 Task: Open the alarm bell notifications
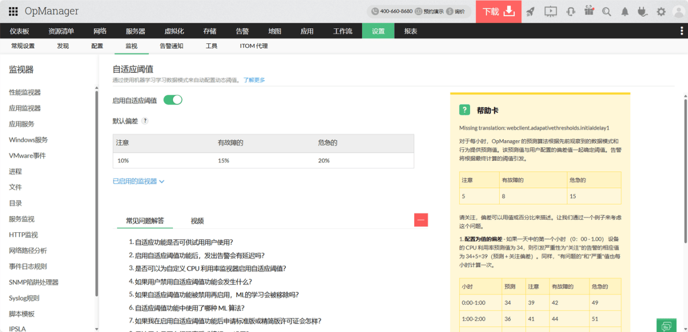[x=625, y=11]
